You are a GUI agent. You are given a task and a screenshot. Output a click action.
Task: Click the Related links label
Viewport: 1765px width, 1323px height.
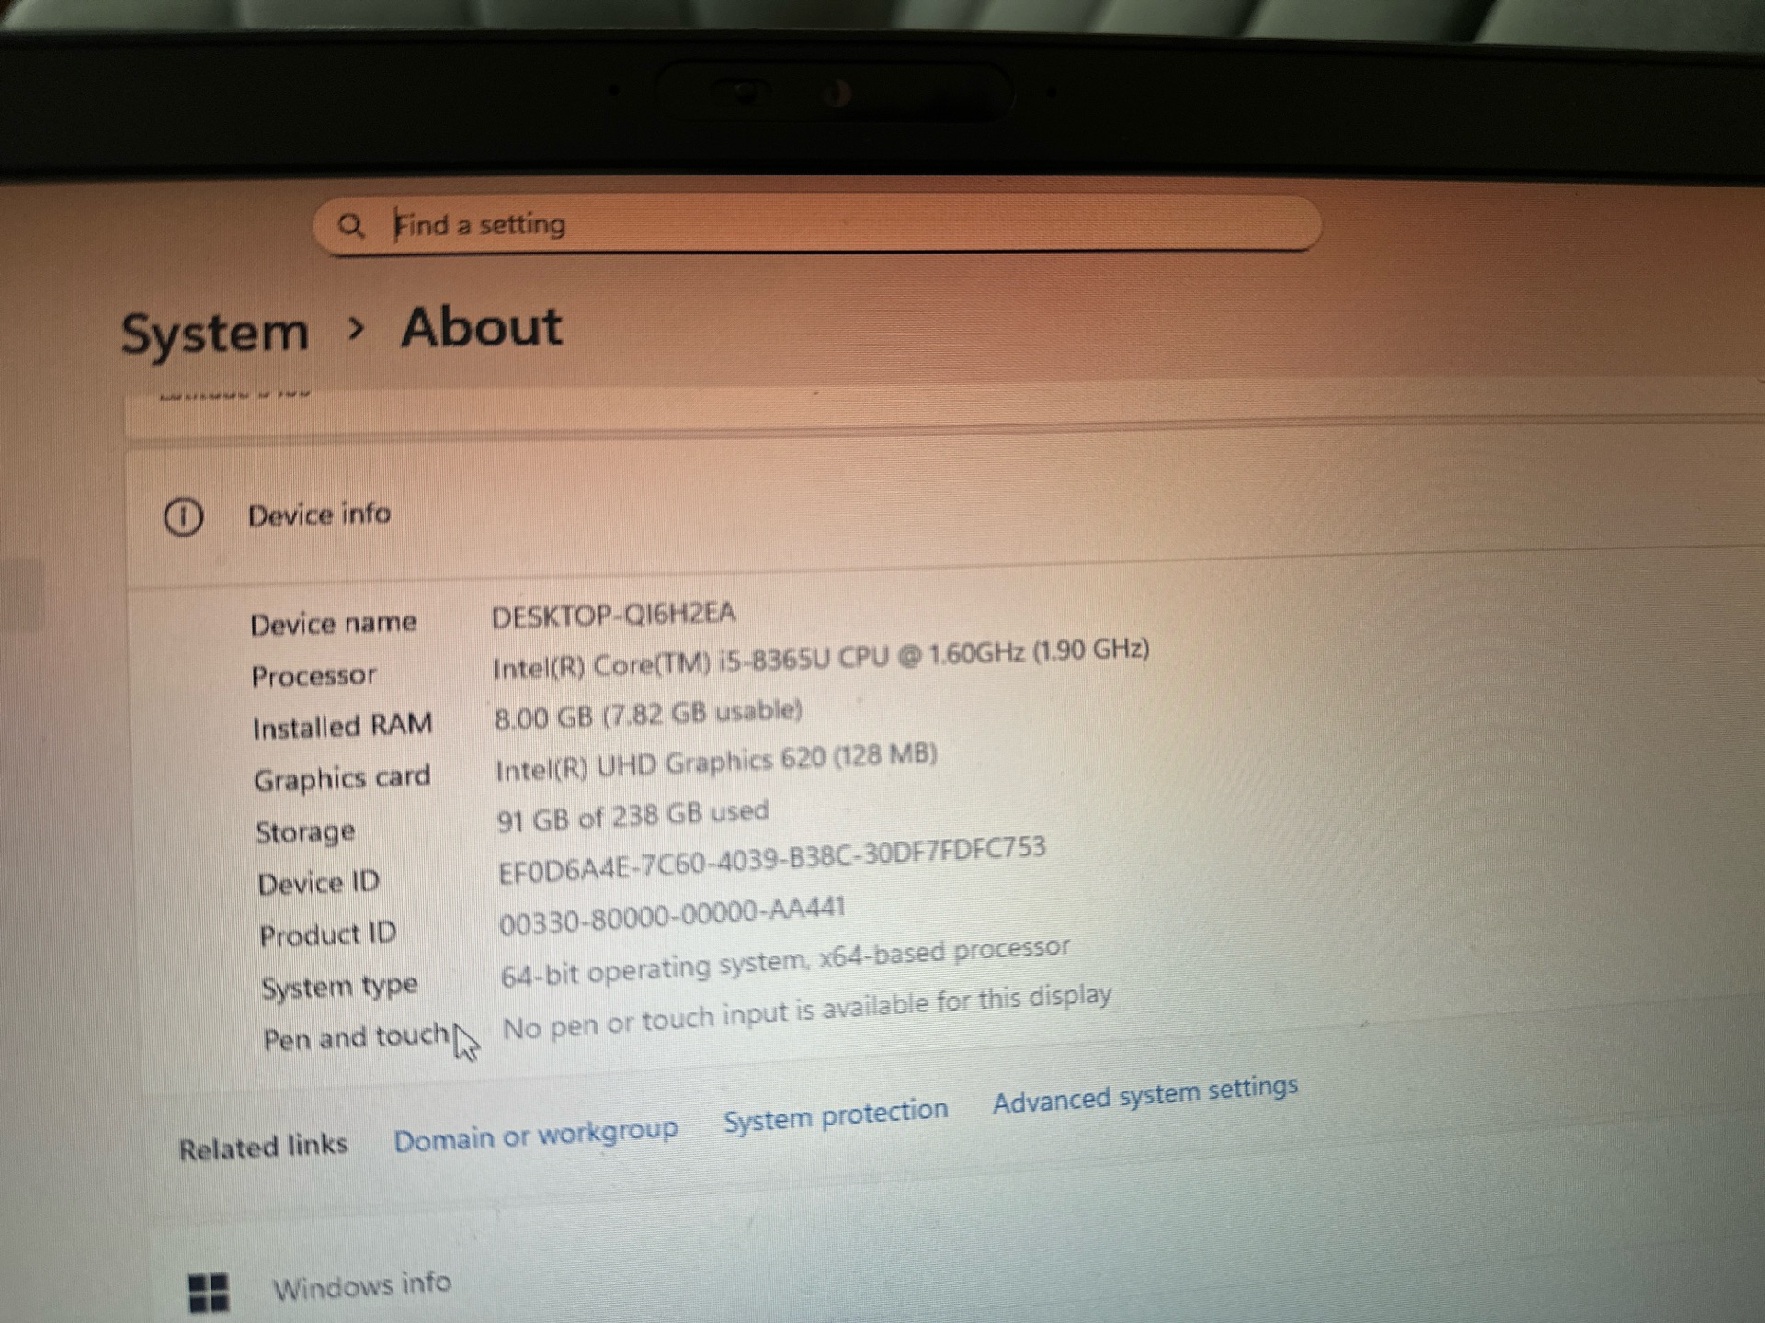click(x=263, y=1147)
